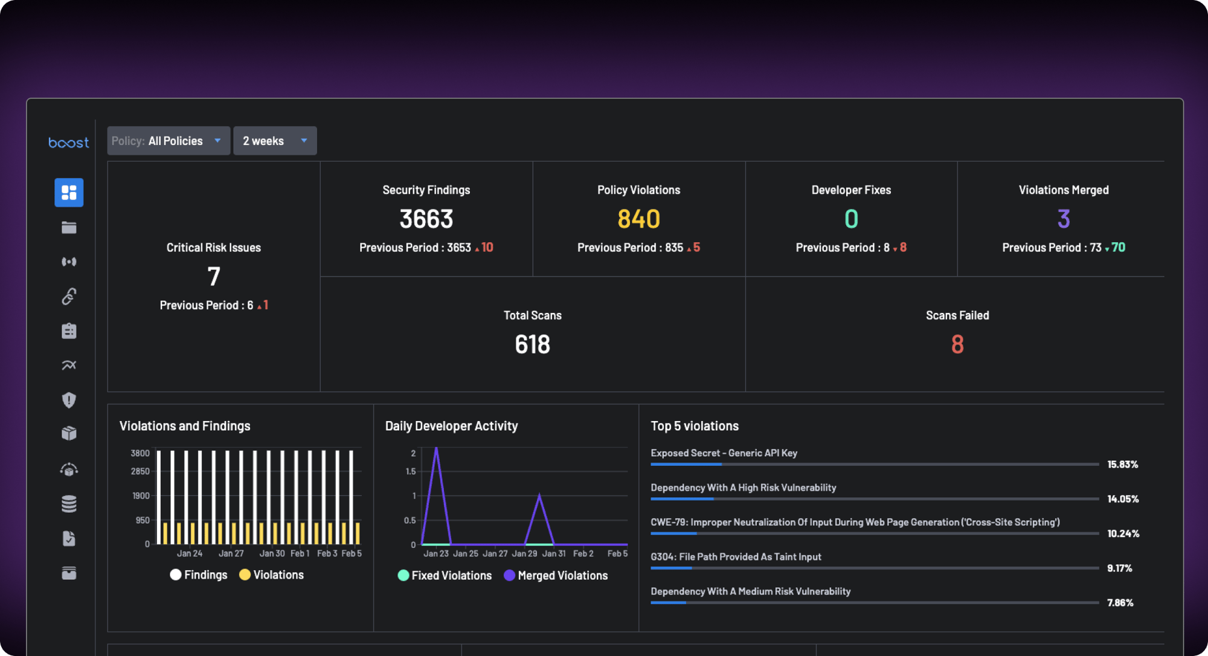Screen dimensions: 1208x656
Task: Open the chain link icon in sidebar
Action: 69,296
